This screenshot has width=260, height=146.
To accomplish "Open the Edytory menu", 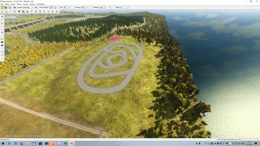I will 32,4.
